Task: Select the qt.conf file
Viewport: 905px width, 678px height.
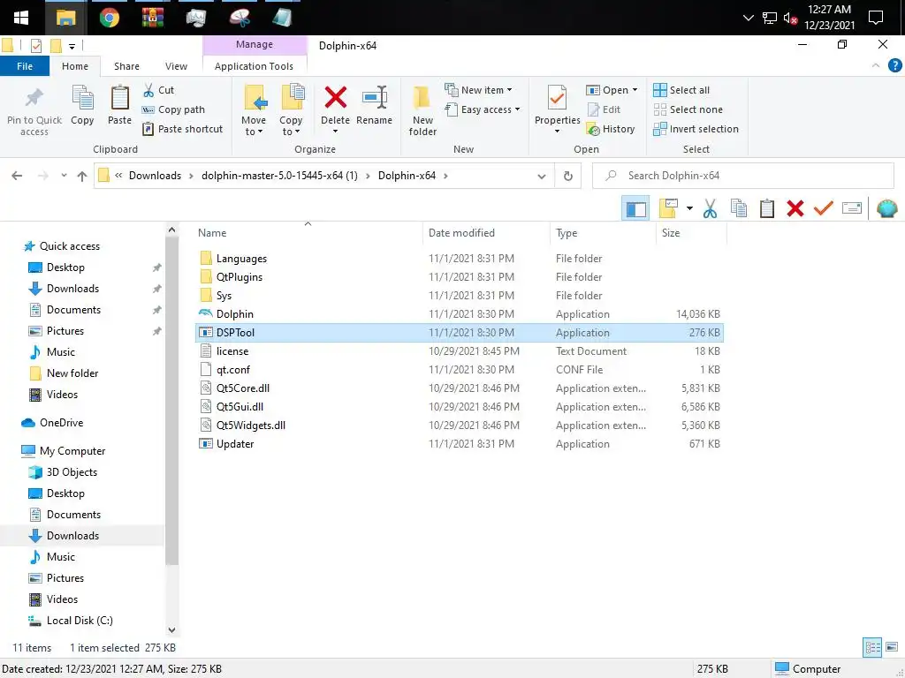Action: pos(460,370)
